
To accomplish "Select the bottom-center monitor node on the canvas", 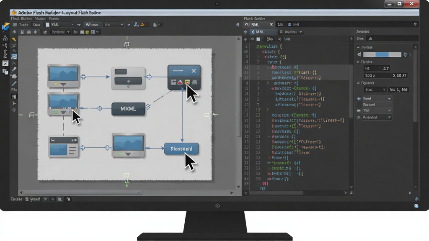I will [x=128, y=145].
